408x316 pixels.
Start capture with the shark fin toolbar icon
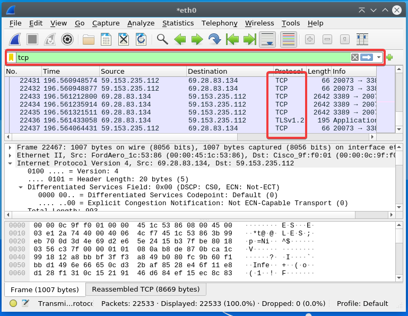(x=15, y=40)
